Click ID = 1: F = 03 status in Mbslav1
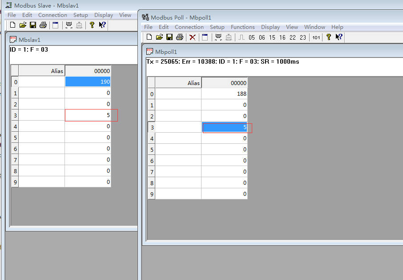The height and width of the screenshot is (280, 403). pyautogui.click(x=29, y=49)
